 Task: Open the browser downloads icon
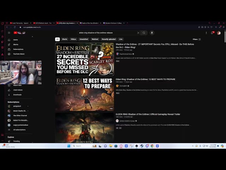pos(220,27)
